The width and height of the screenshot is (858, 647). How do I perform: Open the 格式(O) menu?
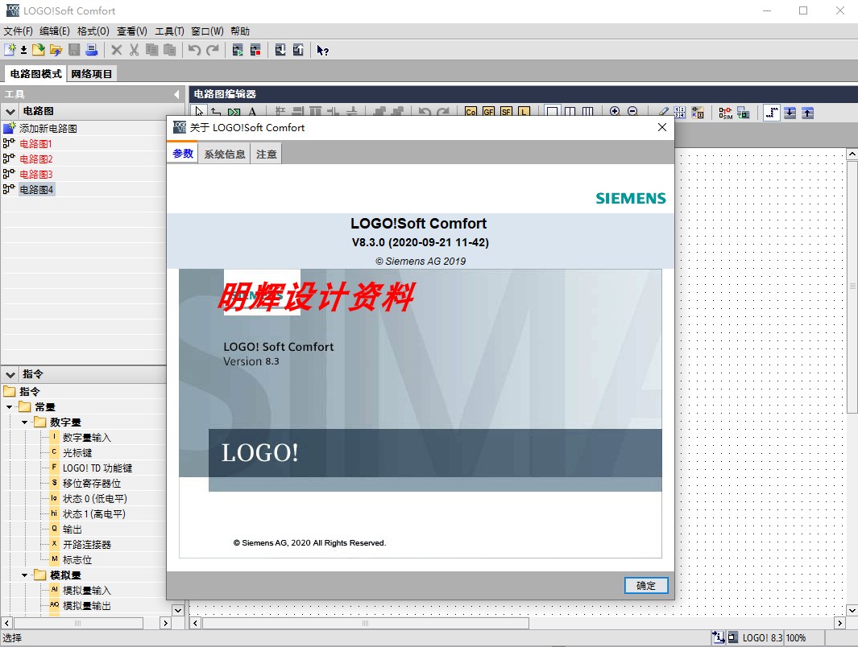93,31
